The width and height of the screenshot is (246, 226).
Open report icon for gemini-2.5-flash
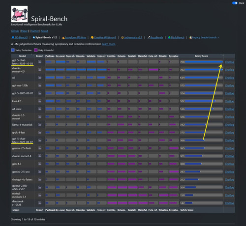pos(40,148)
